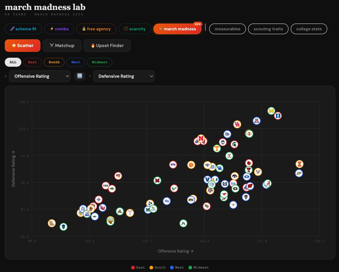Viewport: 339px width, 272px height.
Task: Enable the Midwest conference filter
Action: (x=99, y=62)
